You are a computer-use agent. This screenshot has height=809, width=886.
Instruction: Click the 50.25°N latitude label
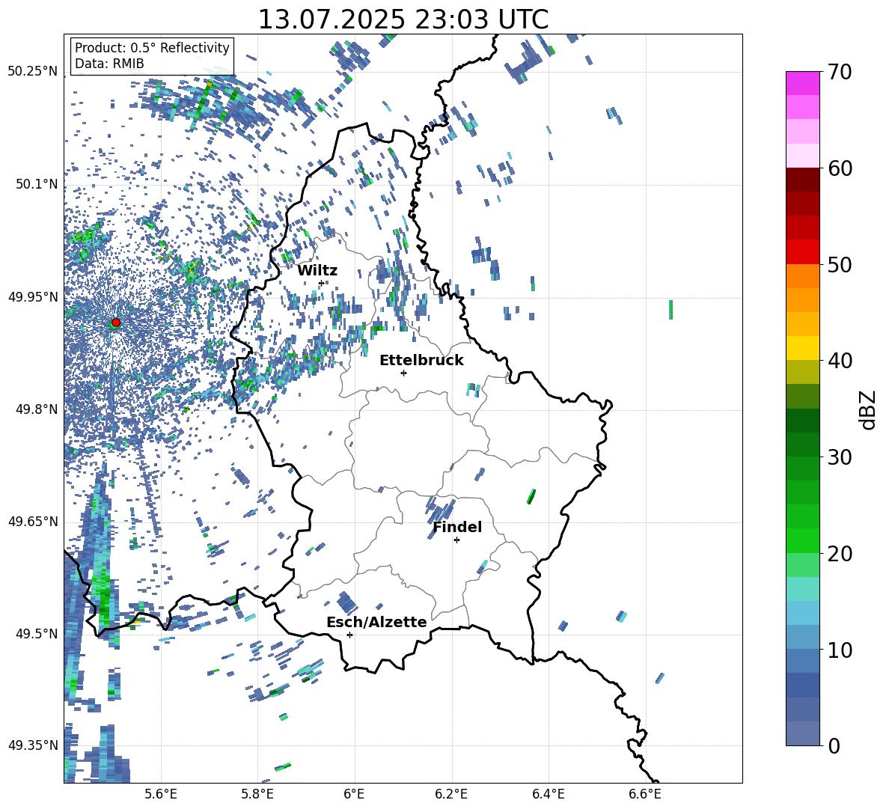pyautogui.click(x=33, y=72)
